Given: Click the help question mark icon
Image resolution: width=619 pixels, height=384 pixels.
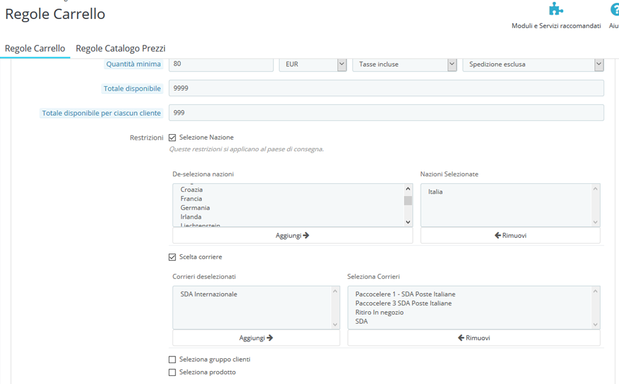Looking at the screenshot, I should (x=614, y=10).
